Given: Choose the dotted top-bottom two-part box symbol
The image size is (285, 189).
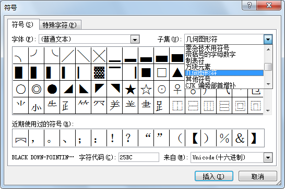Looking at the screenshot, I should (x=193, y=105).
